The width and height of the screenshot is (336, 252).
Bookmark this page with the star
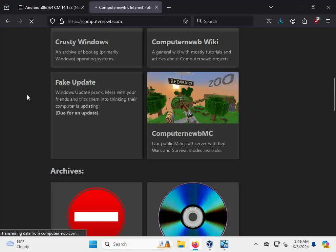click(185, 21)
